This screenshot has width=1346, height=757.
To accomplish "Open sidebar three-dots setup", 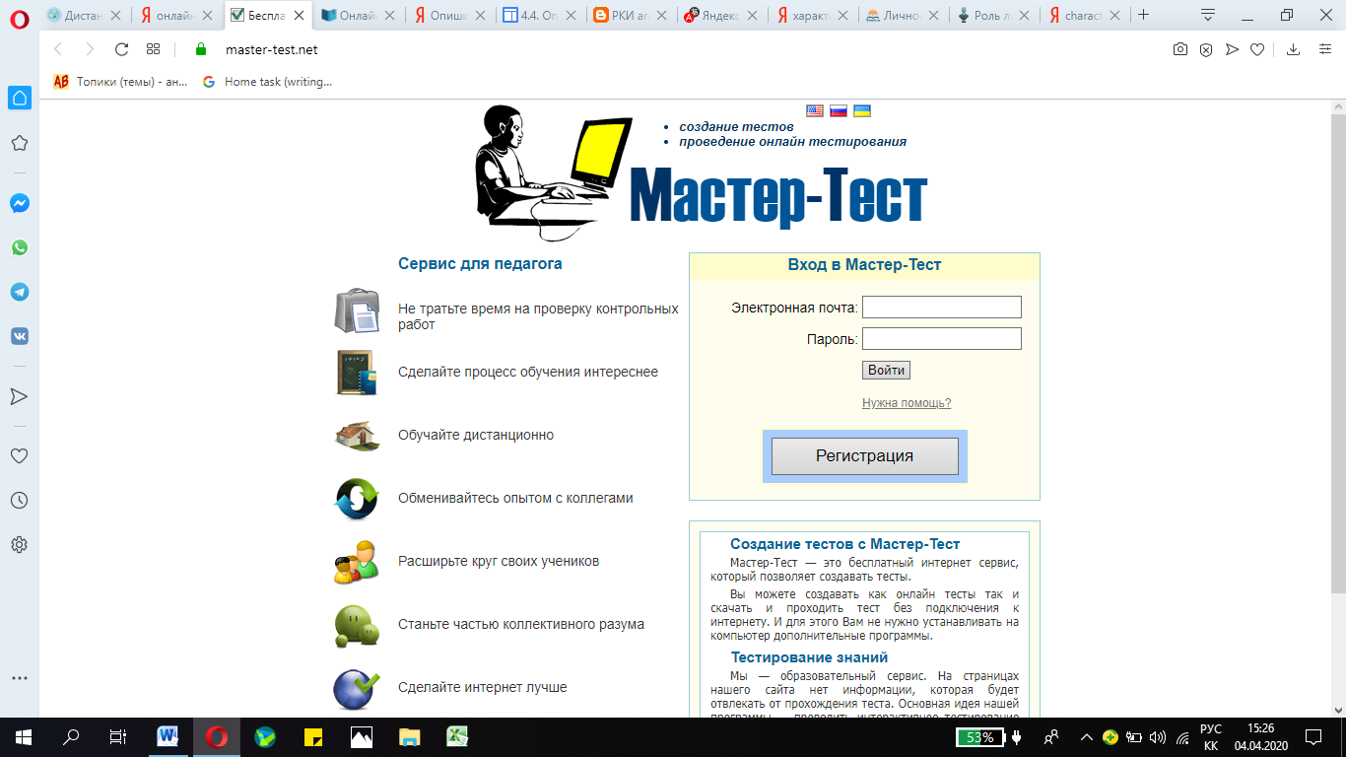I will [x=19, y=678].
